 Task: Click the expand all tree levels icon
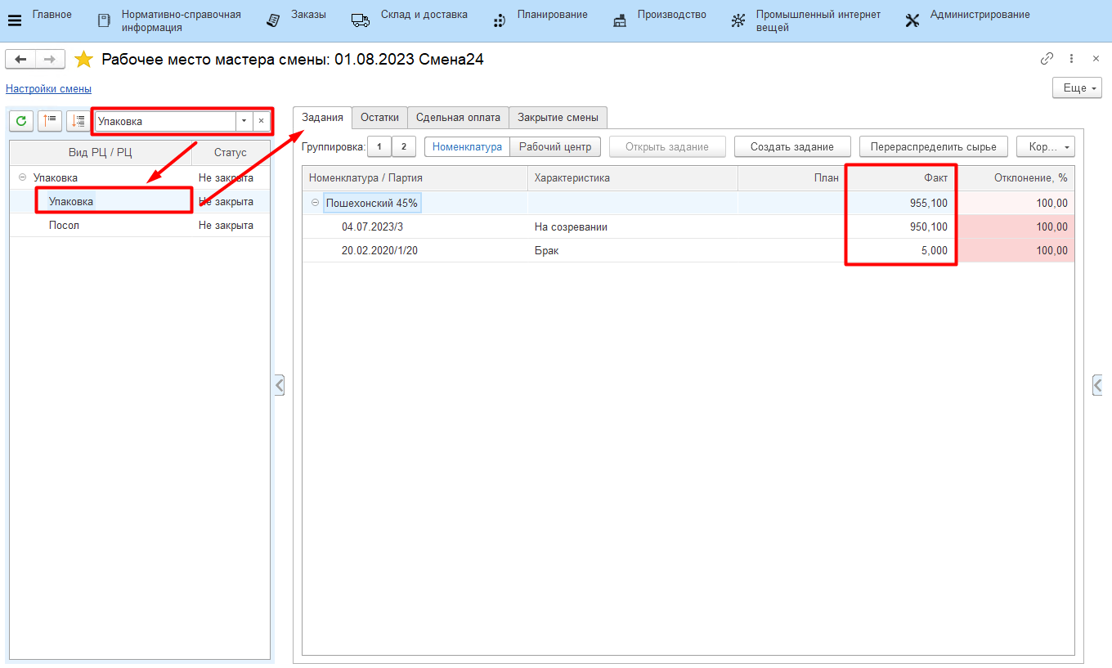click(78, 121)
